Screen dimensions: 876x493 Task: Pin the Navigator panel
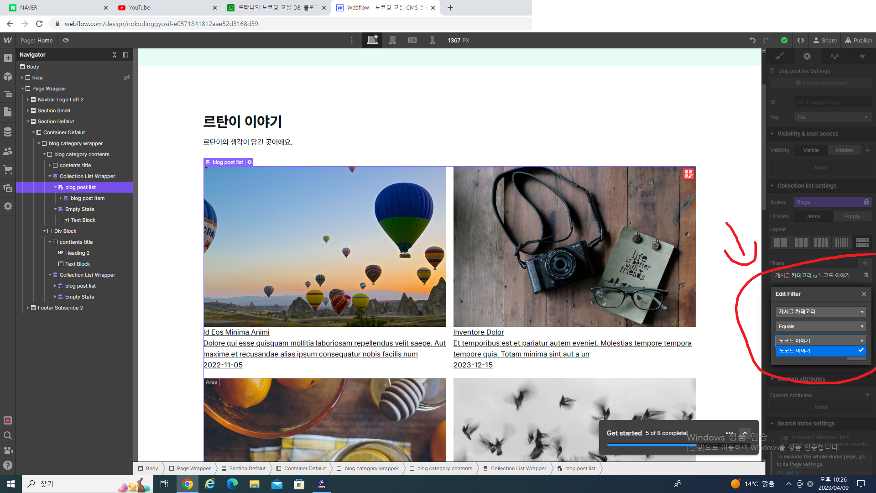(x=125, y=55)
